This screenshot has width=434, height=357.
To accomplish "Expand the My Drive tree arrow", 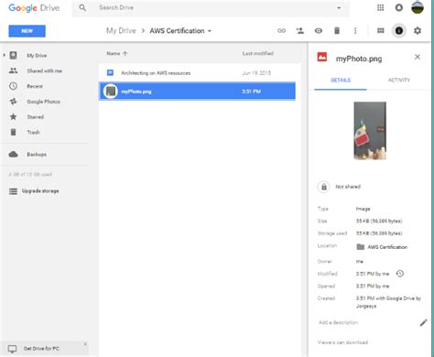I will pos(5,55).
